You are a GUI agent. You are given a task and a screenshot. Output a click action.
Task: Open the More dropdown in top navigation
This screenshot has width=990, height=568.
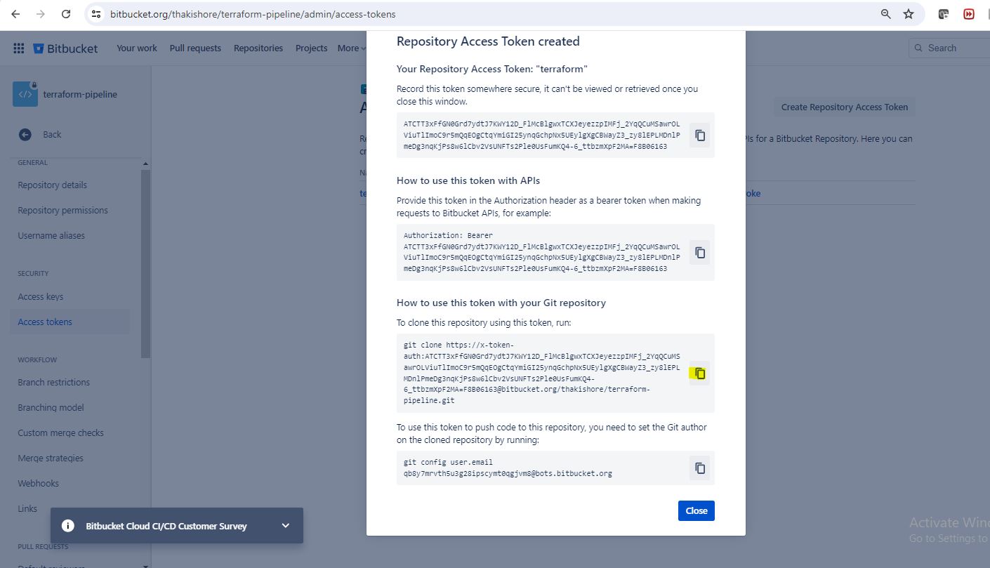pyautogui.click(x=352, y=48)
